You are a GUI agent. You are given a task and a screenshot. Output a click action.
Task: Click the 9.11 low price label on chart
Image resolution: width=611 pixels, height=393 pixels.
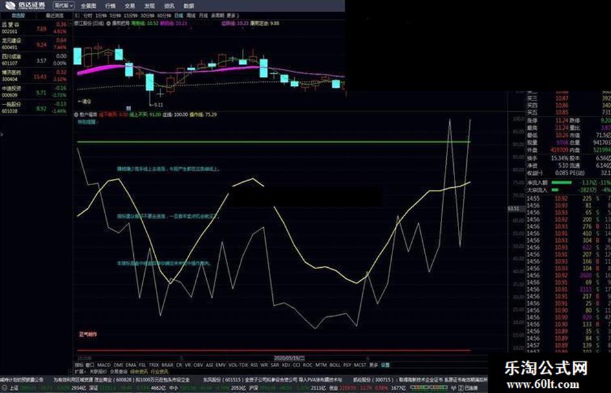(158, 105)
